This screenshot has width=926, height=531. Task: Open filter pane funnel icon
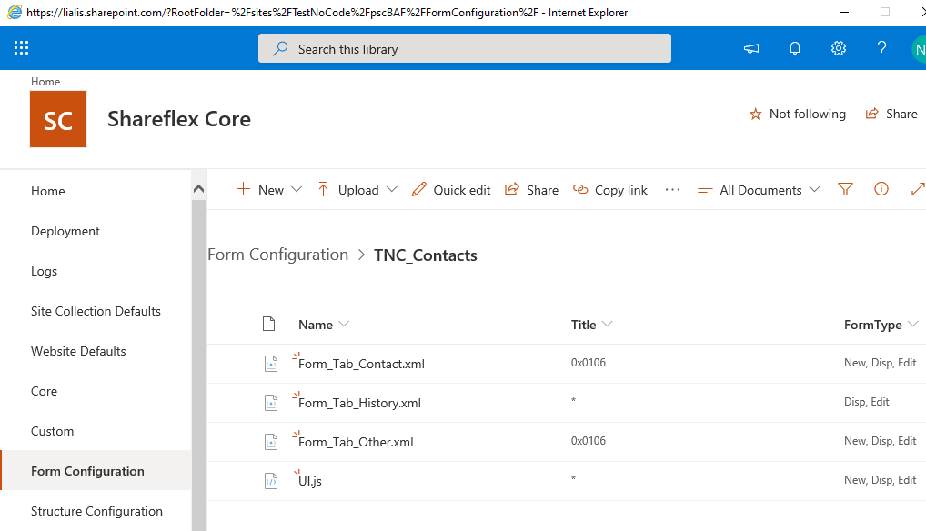[846, 189]
